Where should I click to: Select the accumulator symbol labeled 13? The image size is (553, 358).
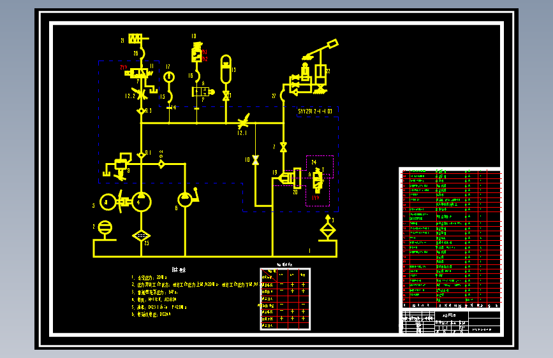pyautogui.click(x=226, y=69)
